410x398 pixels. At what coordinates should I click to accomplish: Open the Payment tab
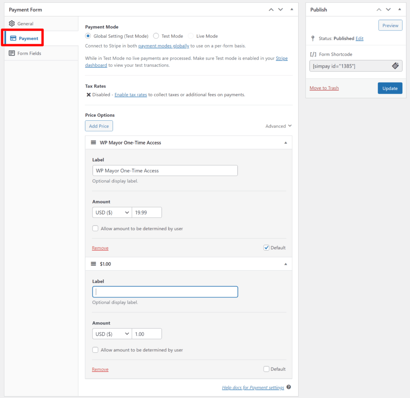[x=41, y=38]
